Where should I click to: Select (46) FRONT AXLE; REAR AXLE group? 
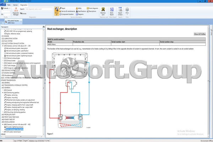[x=10, y=117]
